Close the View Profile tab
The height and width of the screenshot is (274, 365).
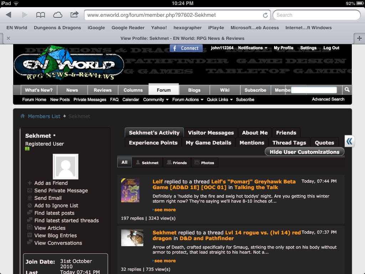point(9,38)
